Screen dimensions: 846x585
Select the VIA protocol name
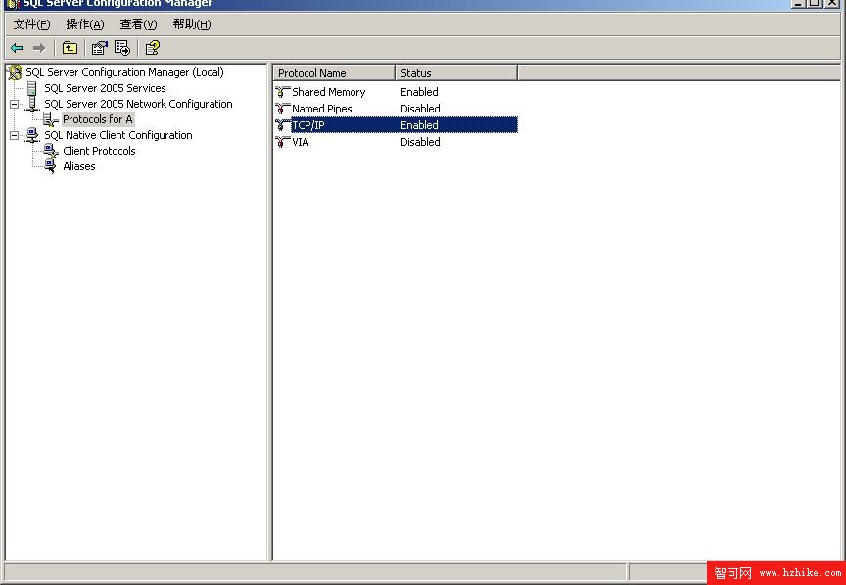pyautogui.click(x=301, y=142)
